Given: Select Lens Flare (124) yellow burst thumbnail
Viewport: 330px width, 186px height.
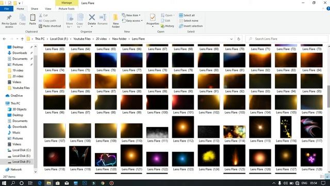Looking at the screenshot, I should coord(208,156).
